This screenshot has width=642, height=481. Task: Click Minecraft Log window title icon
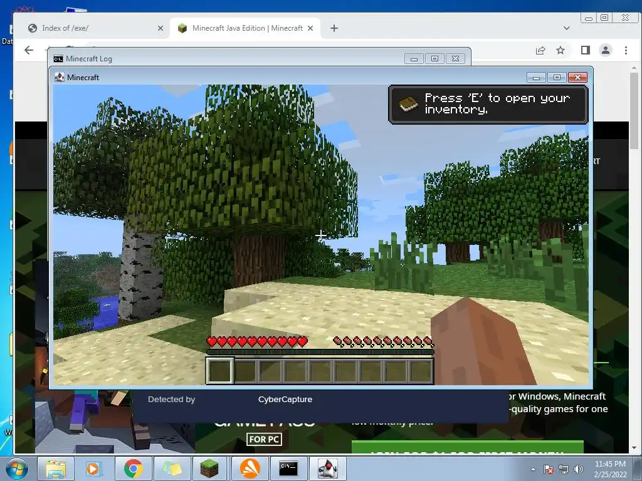tap(58, 58)
